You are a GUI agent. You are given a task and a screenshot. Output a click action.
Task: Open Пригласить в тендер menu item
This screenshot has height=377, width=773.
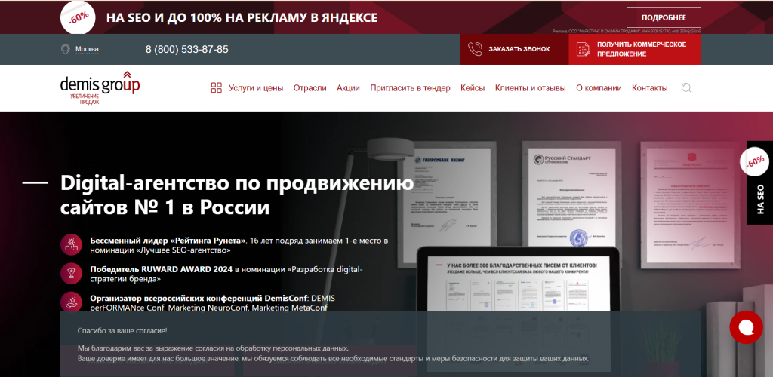click(410, 88)
